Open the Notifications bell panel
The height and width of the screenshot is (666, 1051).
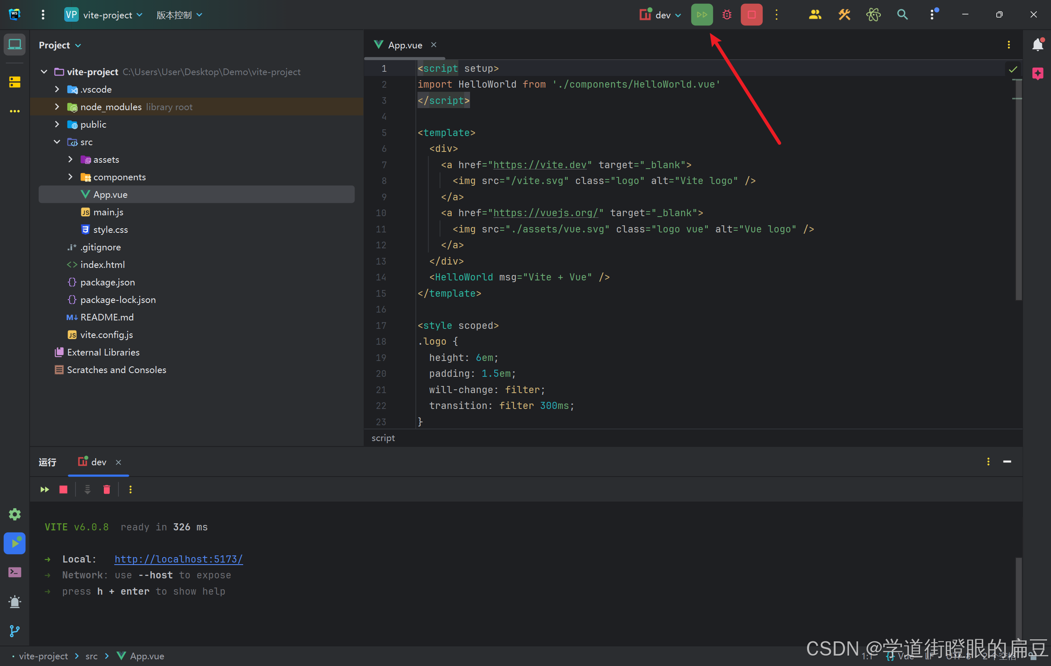pyautogui.click(x=1038, y=45)
